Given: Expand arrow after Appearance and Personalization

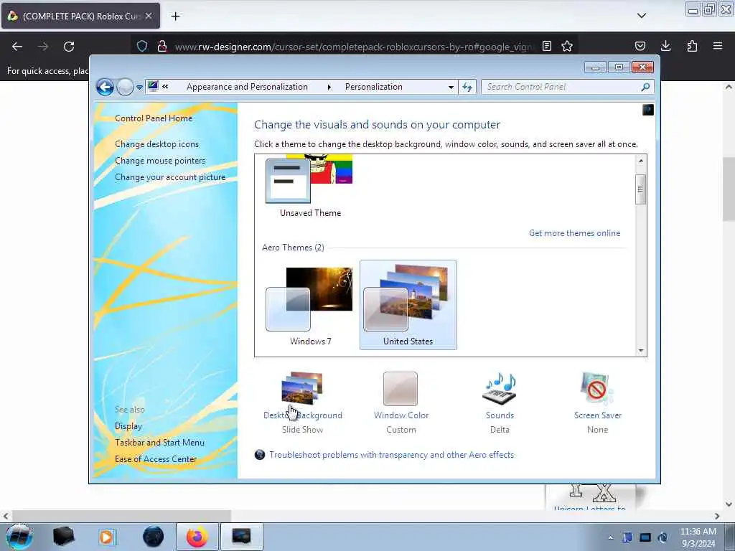Looking at the screenshot, I should [329, 87].
